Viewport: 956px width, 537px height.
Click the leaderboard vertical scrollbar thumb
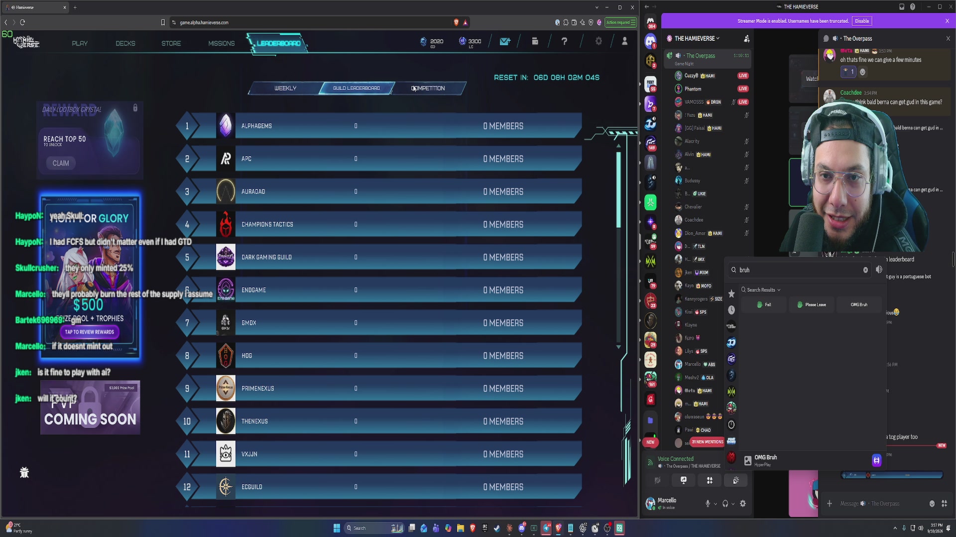(618, 189)
